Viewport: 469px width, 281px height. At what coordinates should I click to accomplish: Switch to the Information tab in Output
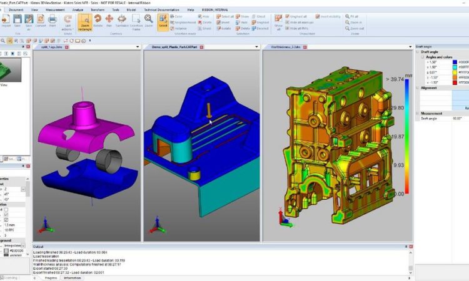tap(71, 278)
